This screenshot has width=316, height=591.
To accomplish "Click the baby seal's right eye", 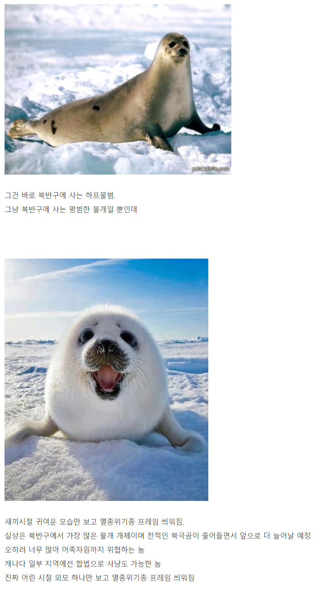I will [x=129, y=338].
